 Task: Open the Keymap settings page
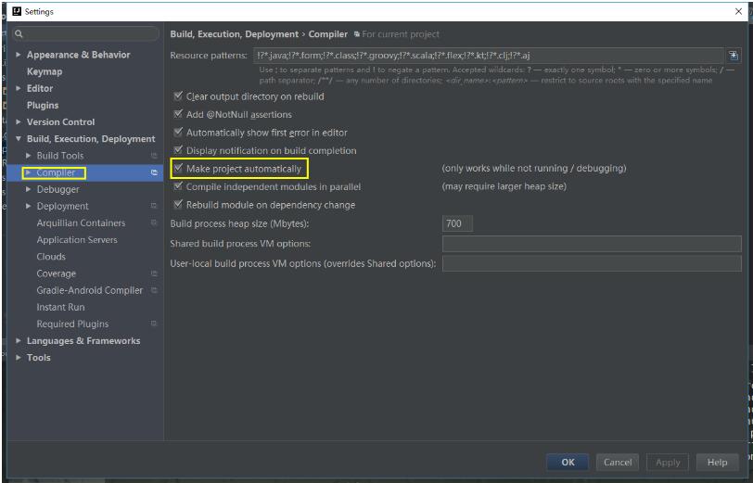click(x=45, y=71)
